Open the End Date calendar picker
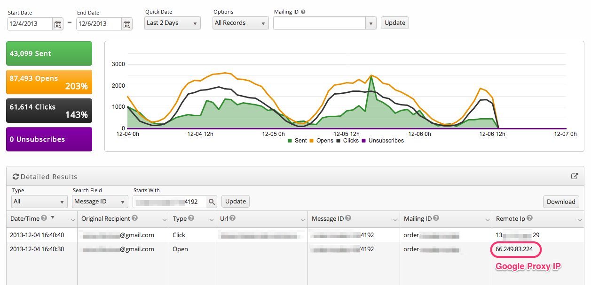The width and height of the screenshot is (591, 285). point(127,24)
